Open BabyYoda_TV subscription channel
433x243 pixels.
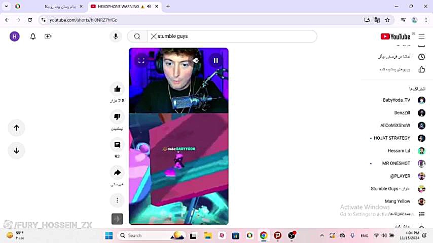tap(403, 100)
